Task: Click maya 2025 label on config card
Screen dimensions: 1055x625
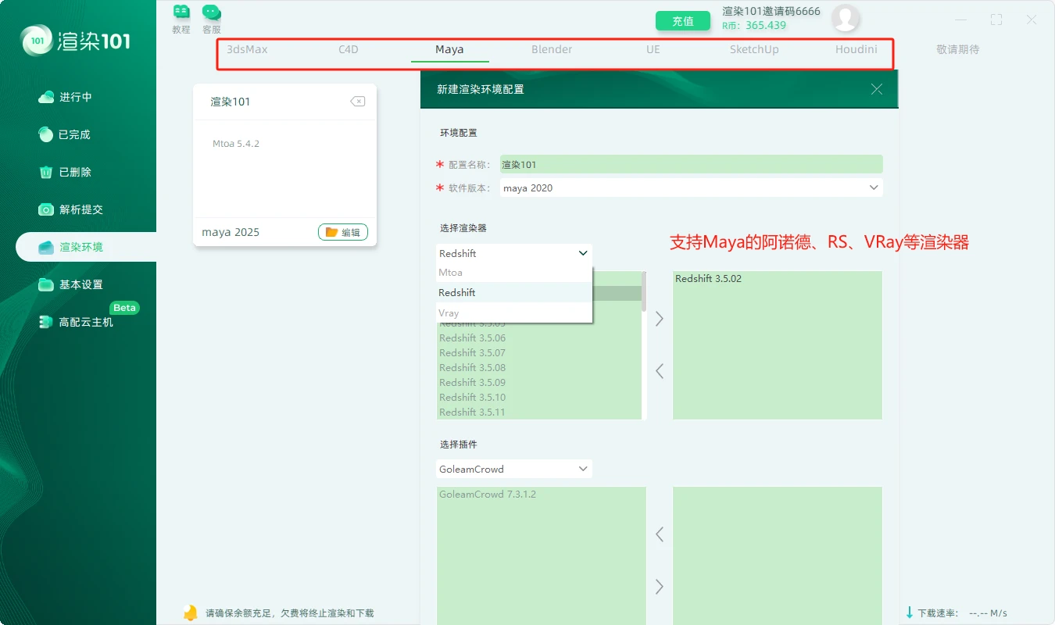Action: point(231,232)
